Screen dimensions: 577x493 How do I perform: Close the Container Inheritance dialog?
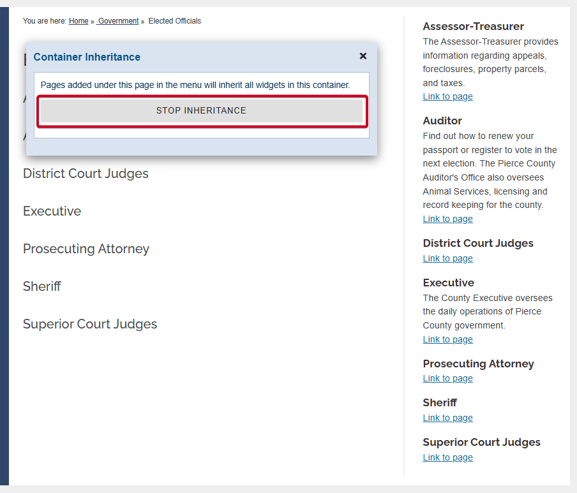pyautogui.click(x=363, y=56)
